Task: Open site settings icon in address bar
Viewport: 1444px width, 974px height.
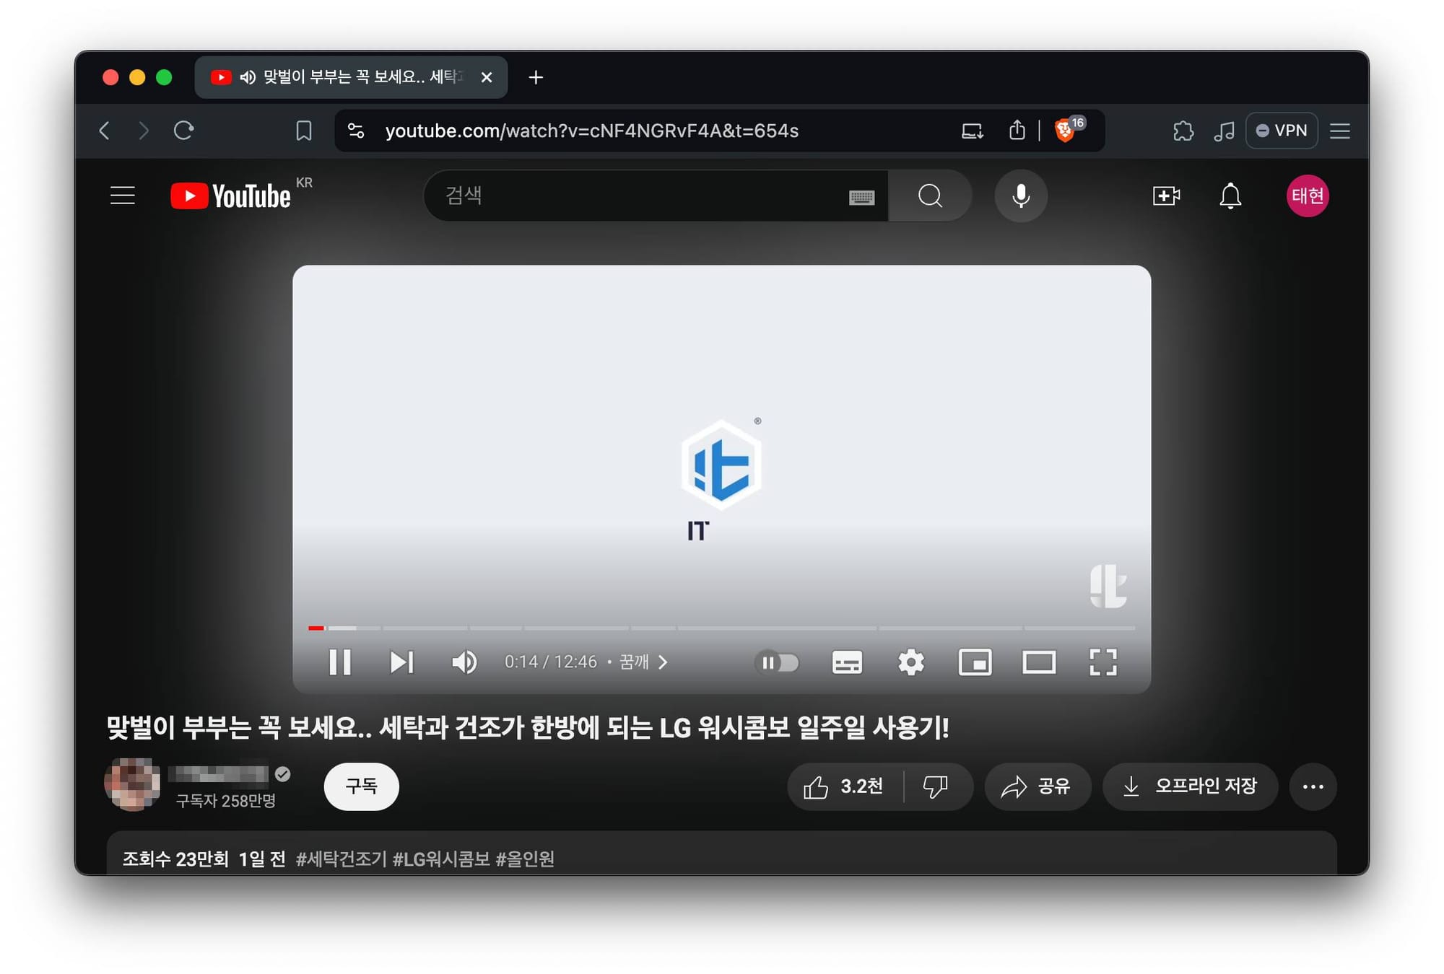Action: 356,131
